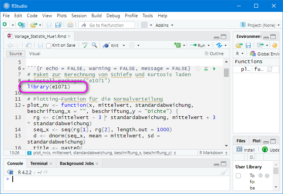Enable Knit on Save checkbox
The image size is (283, 194).
point(48,46)
